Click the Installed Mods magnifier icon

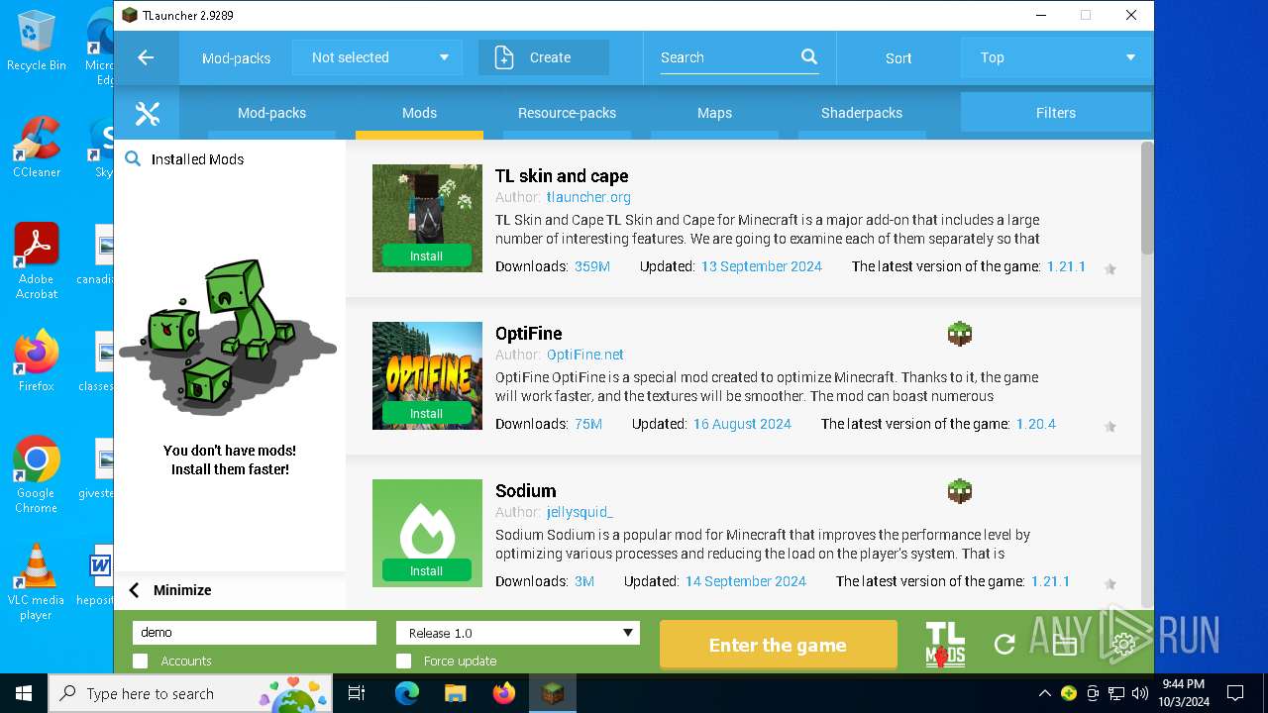point(133,158)
